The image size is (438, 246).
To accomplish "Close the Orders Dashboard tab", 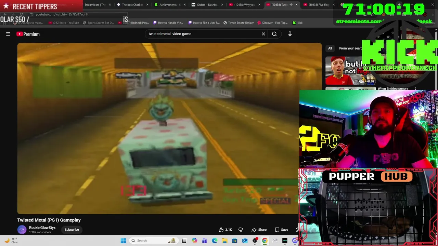I will click(222, 5).
